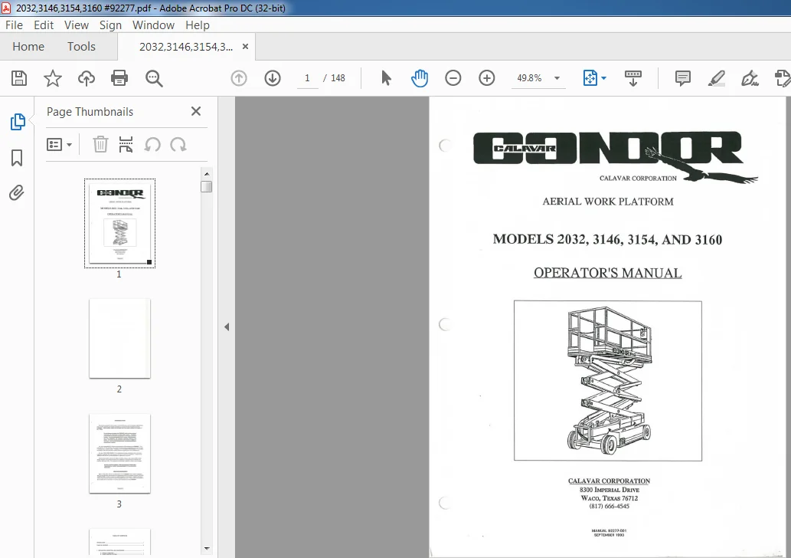Screen dimensions: 791x558
Task: Open the Sign document pen icon
Action: 750,78
